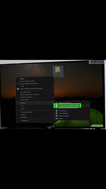Click the Viber icon in submenu

(57, 118)
